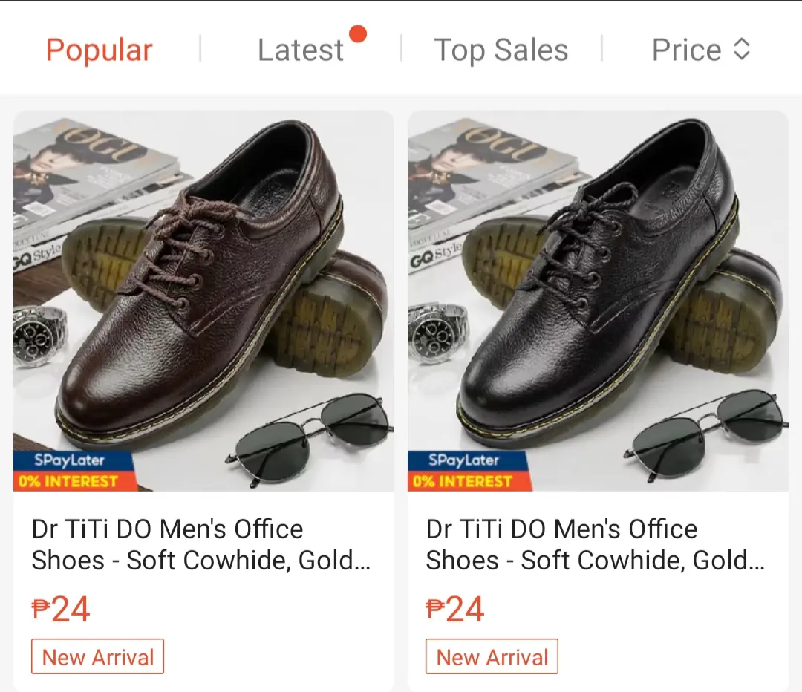Tap 0% INTEREST label on brown shoe
This screenshot has height=692, width=802.
point(68,481)
